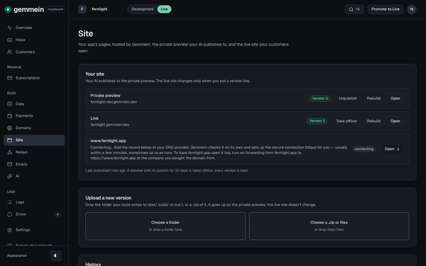Click the Dashboard label beside the logo
The width and height of the screenshot is (426, 266).
click(x=56, y=9)
